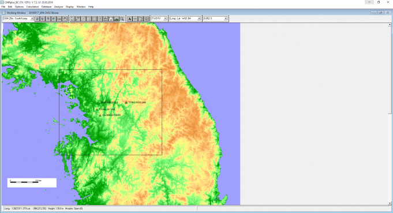Viewport: 393px width, 213px height.
Task: Select the magnifier zoom tool
Action: click(122, 19)
